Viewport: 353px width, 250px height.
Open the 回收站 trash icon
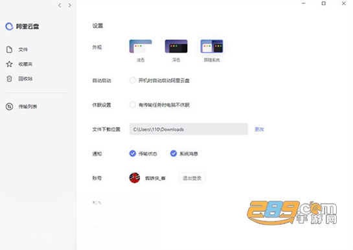click(9, 78)
